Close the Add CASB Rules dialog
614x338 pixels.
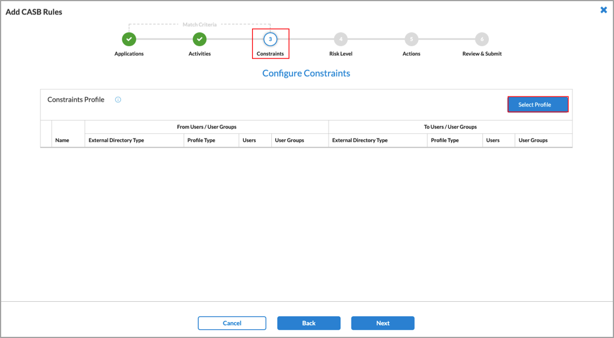[x=603, y=10]
